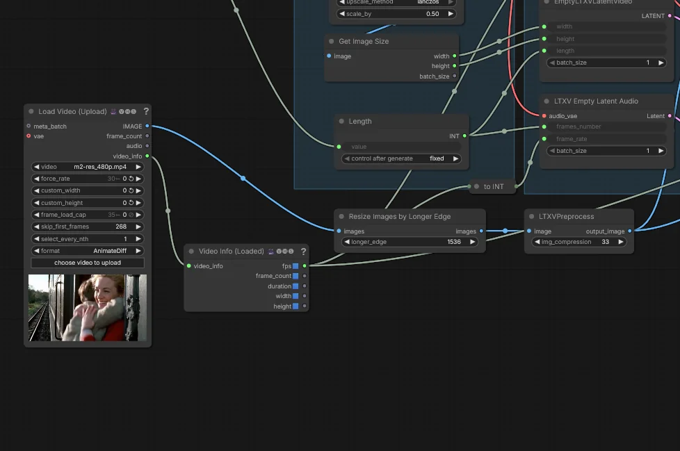The width and height of the screenshot is (680, 451).
Task: Click the reset icon on force_rate field
Action: click(131, 179)
